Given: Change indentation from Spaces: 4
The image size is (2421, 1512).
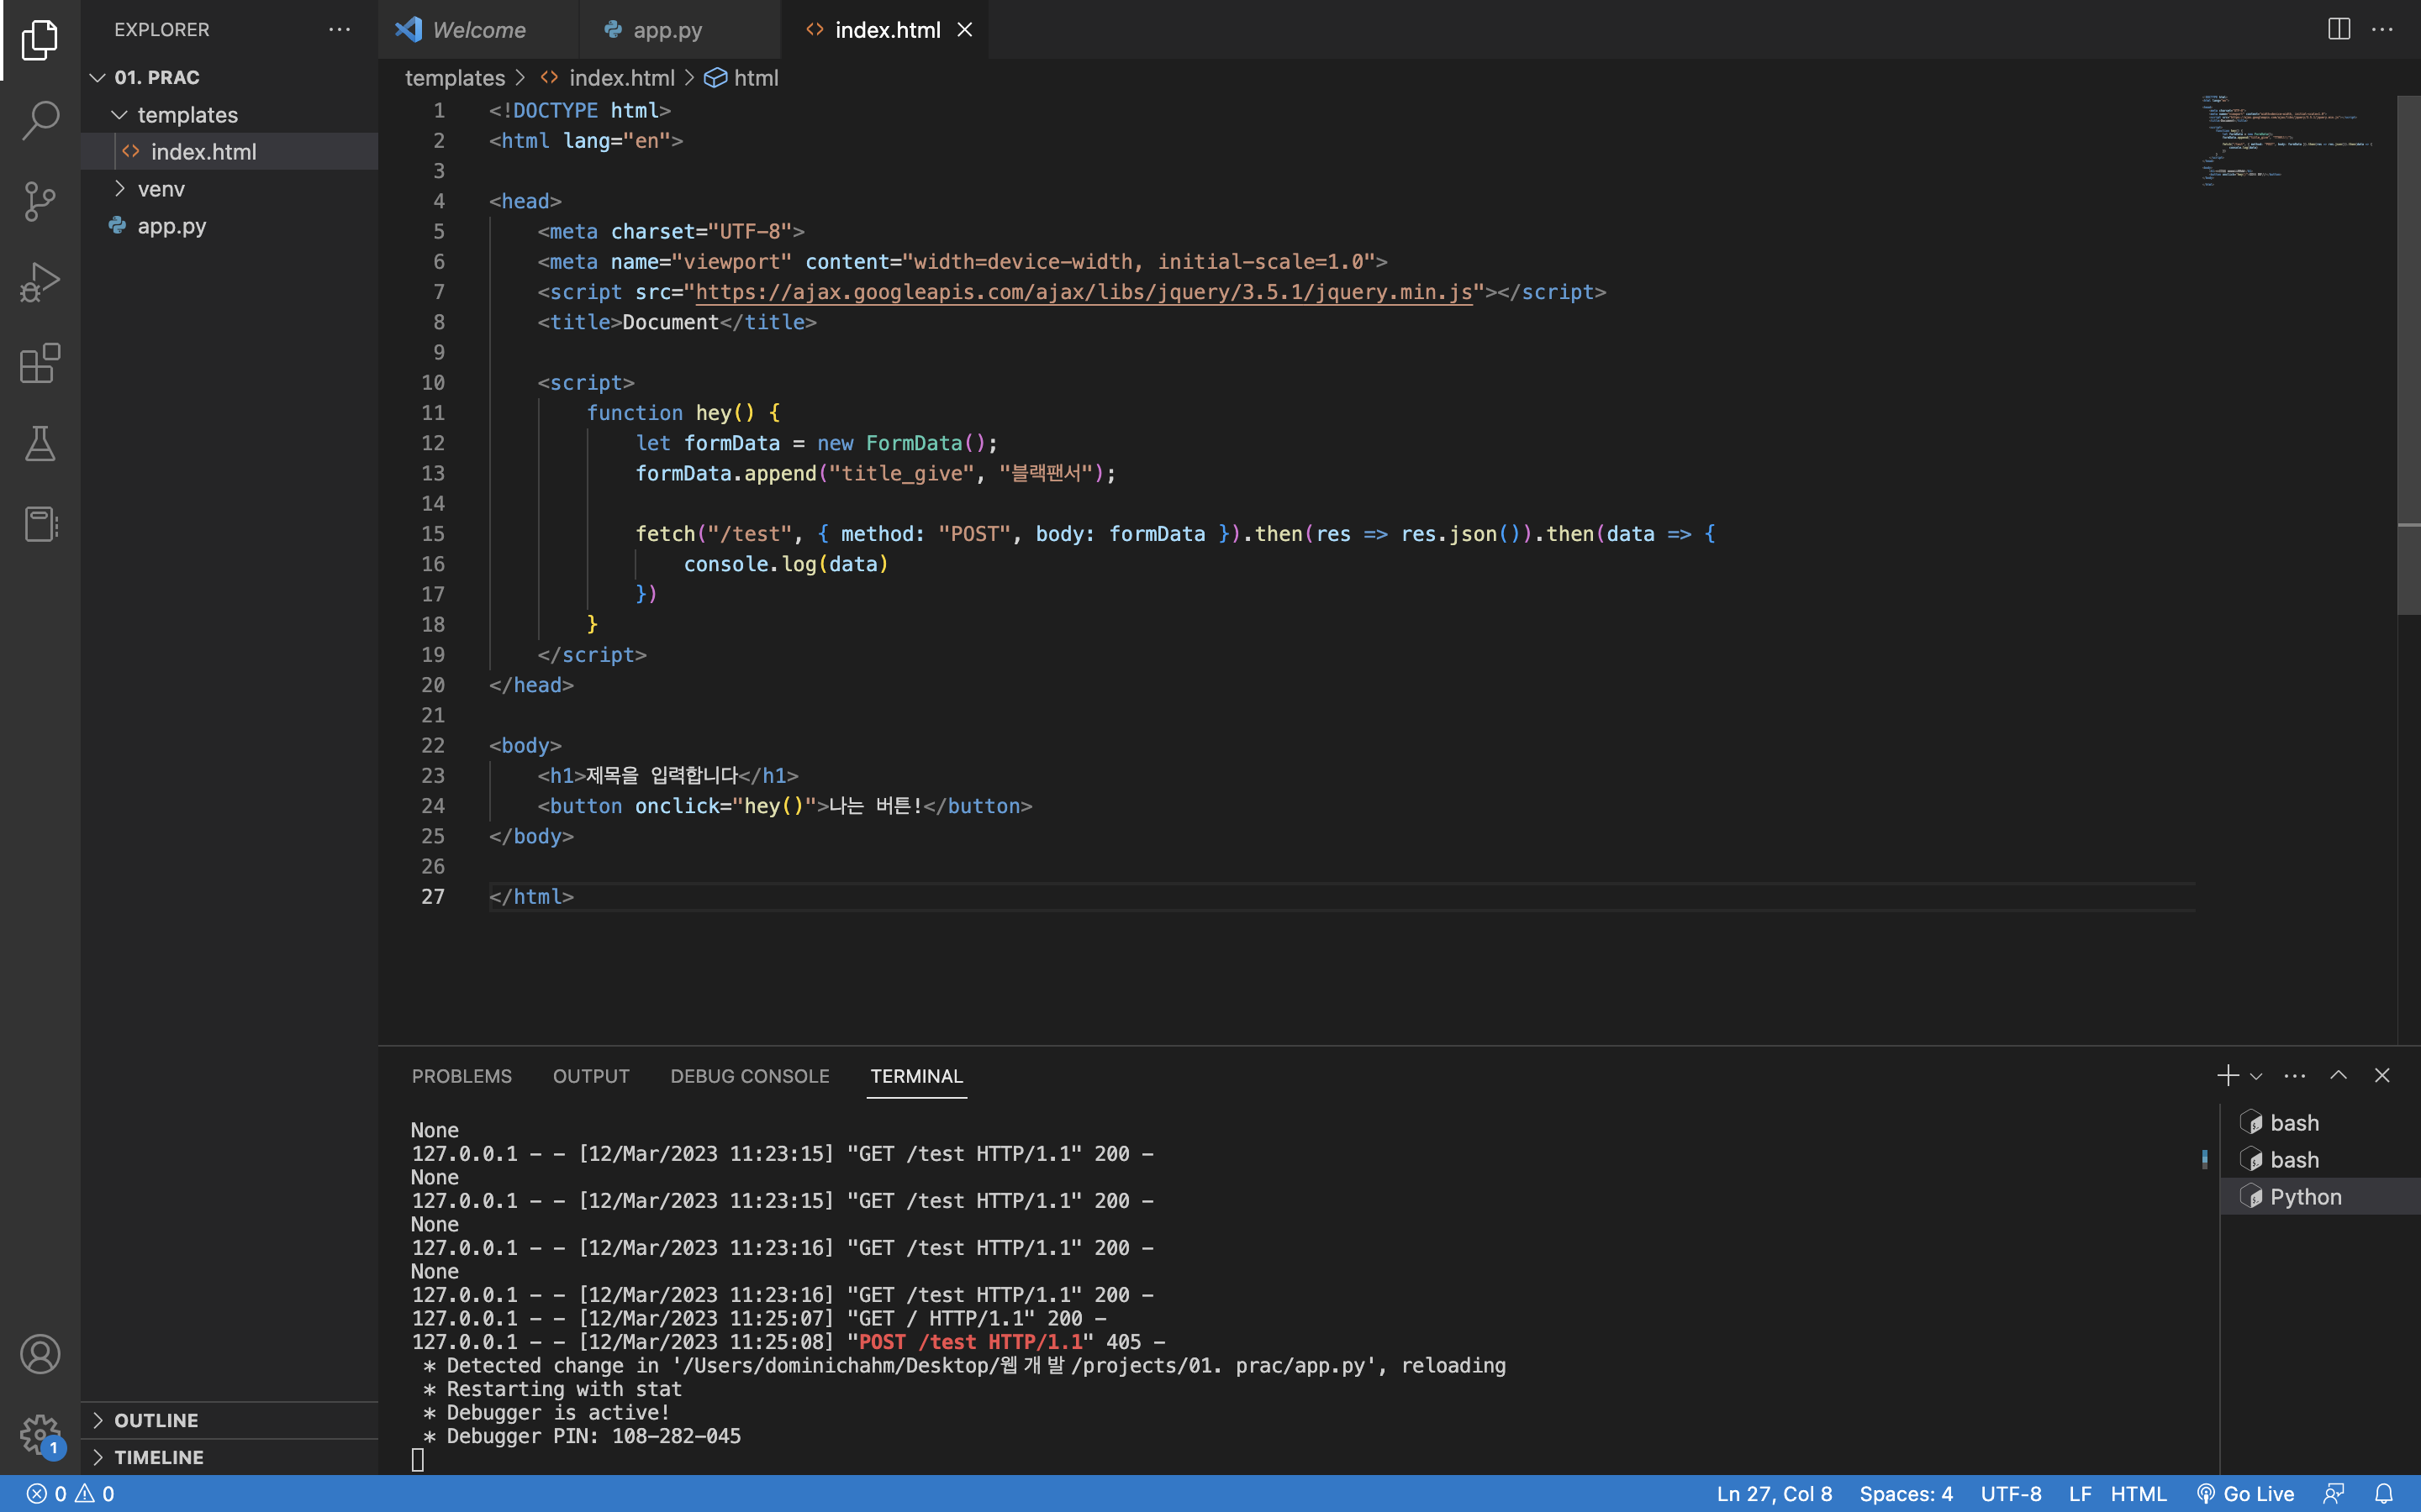Looking at the screenshot, I should click(1906, 1494).
